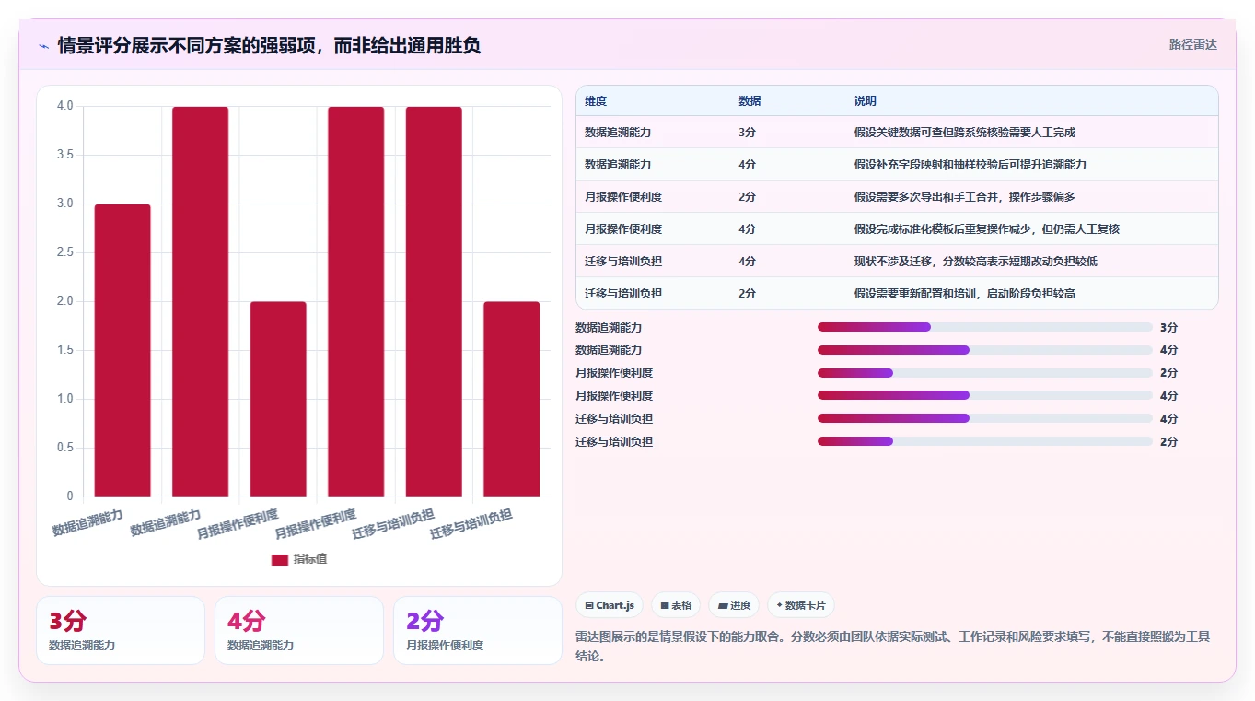Image resolution: width=1255 pixels, height=701 pixels.
Task: Select the 进度 tag chip
Action: click(734, 605)
